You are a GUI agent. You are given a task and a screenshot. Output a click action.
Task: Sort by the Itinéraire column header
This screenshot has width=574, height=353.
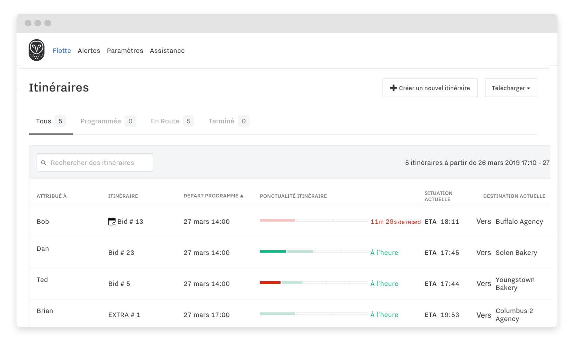pyautogui.click(x=123, y=196)
